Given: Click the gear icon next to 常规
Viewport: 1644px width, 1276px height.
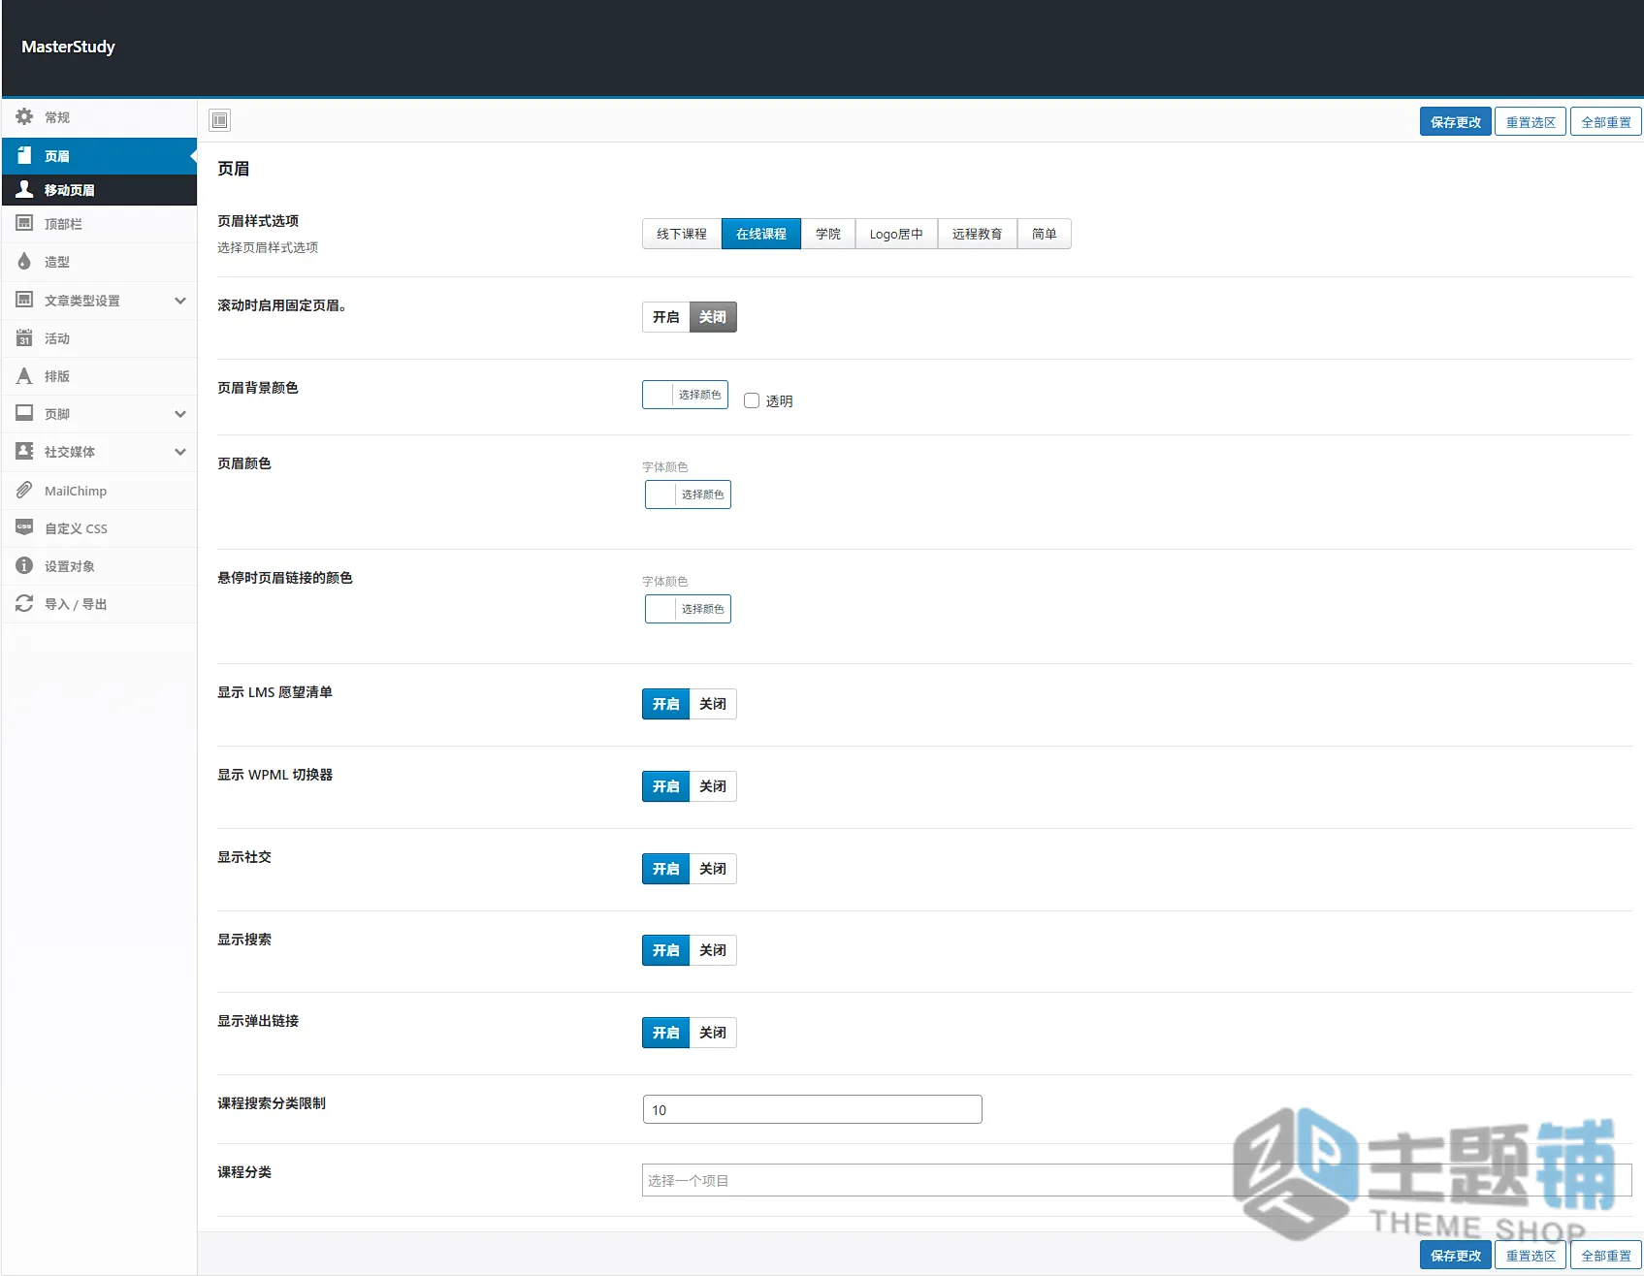Looking at the screenshot, I should coord(24,116).
